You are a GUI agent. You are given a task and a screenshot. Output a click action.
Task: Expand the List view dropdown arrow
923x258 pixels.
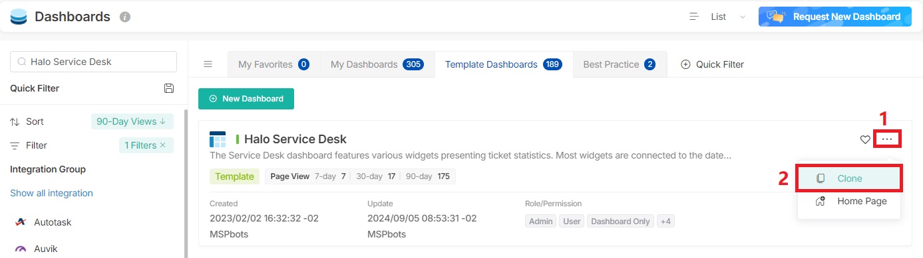[x=743, y=17]
